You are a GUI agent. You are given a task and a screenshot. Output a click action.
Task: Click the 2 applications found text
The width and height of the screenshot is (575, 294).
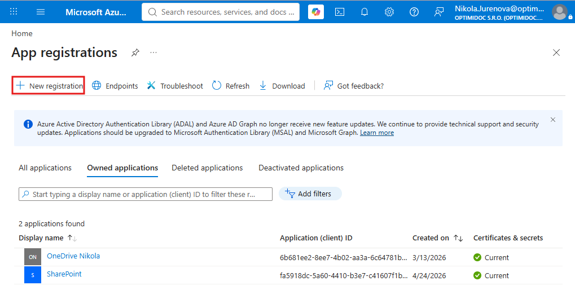[52, 223]
